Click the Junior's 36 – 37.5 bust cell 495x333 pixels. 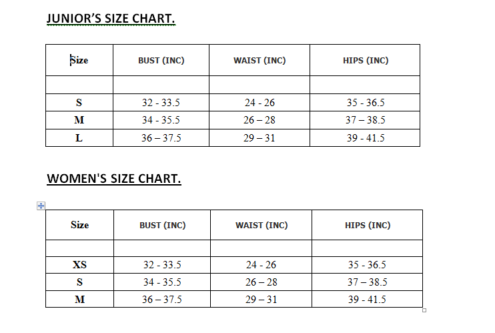pyautogui.click(x=161, y=137)
